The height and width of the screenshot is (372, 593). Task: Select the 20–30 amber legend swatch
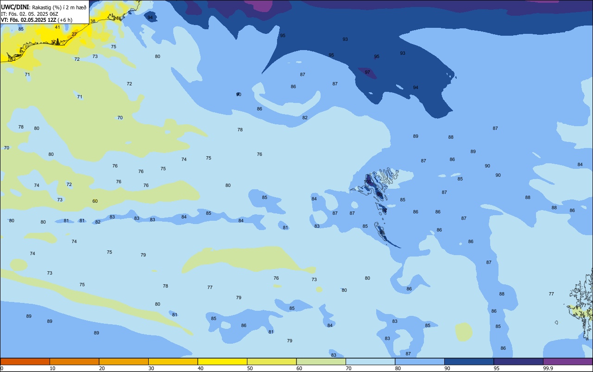pyautogui.click(x=124, y=361)
